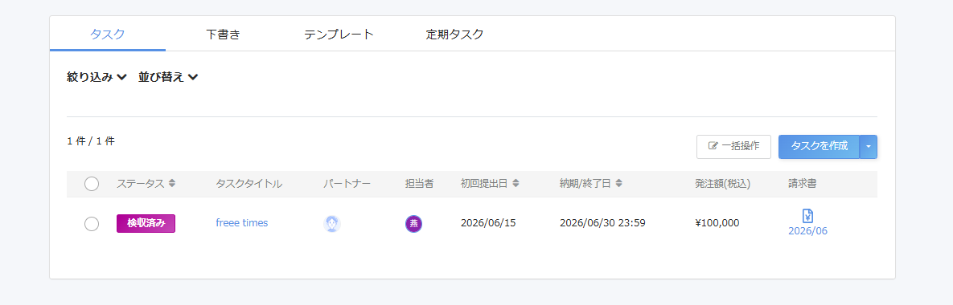Click the タスクを作成 button

(x=819, y=147)
